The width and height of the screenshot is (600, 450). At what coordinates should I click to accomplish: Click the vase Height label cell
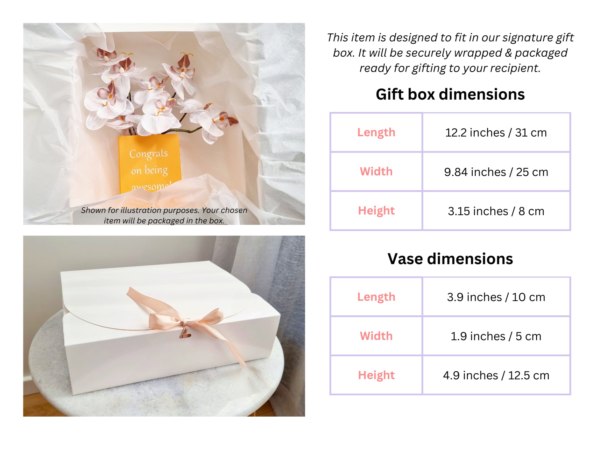[376, 375]
